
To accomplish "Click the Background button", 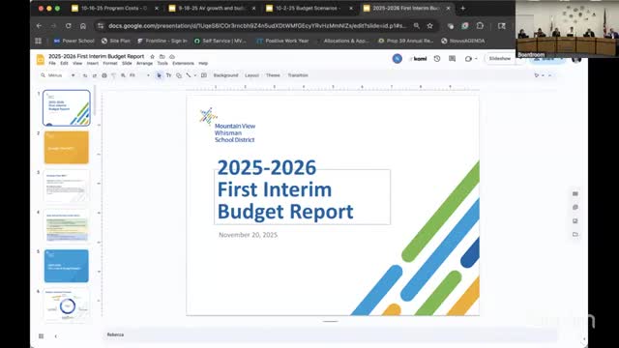I will [x=225, y=75].
